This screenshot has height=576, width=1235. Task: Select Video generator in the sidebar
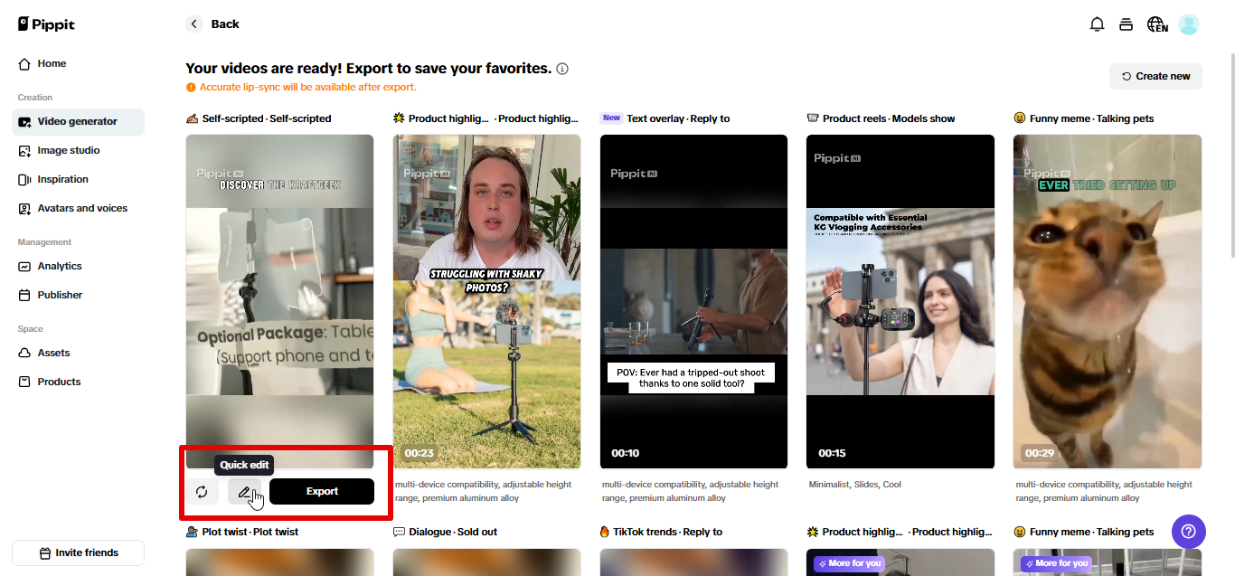[x=78, y=121]
